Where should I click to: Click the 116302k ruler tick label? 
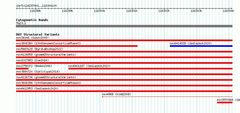[x=164, y=11]
